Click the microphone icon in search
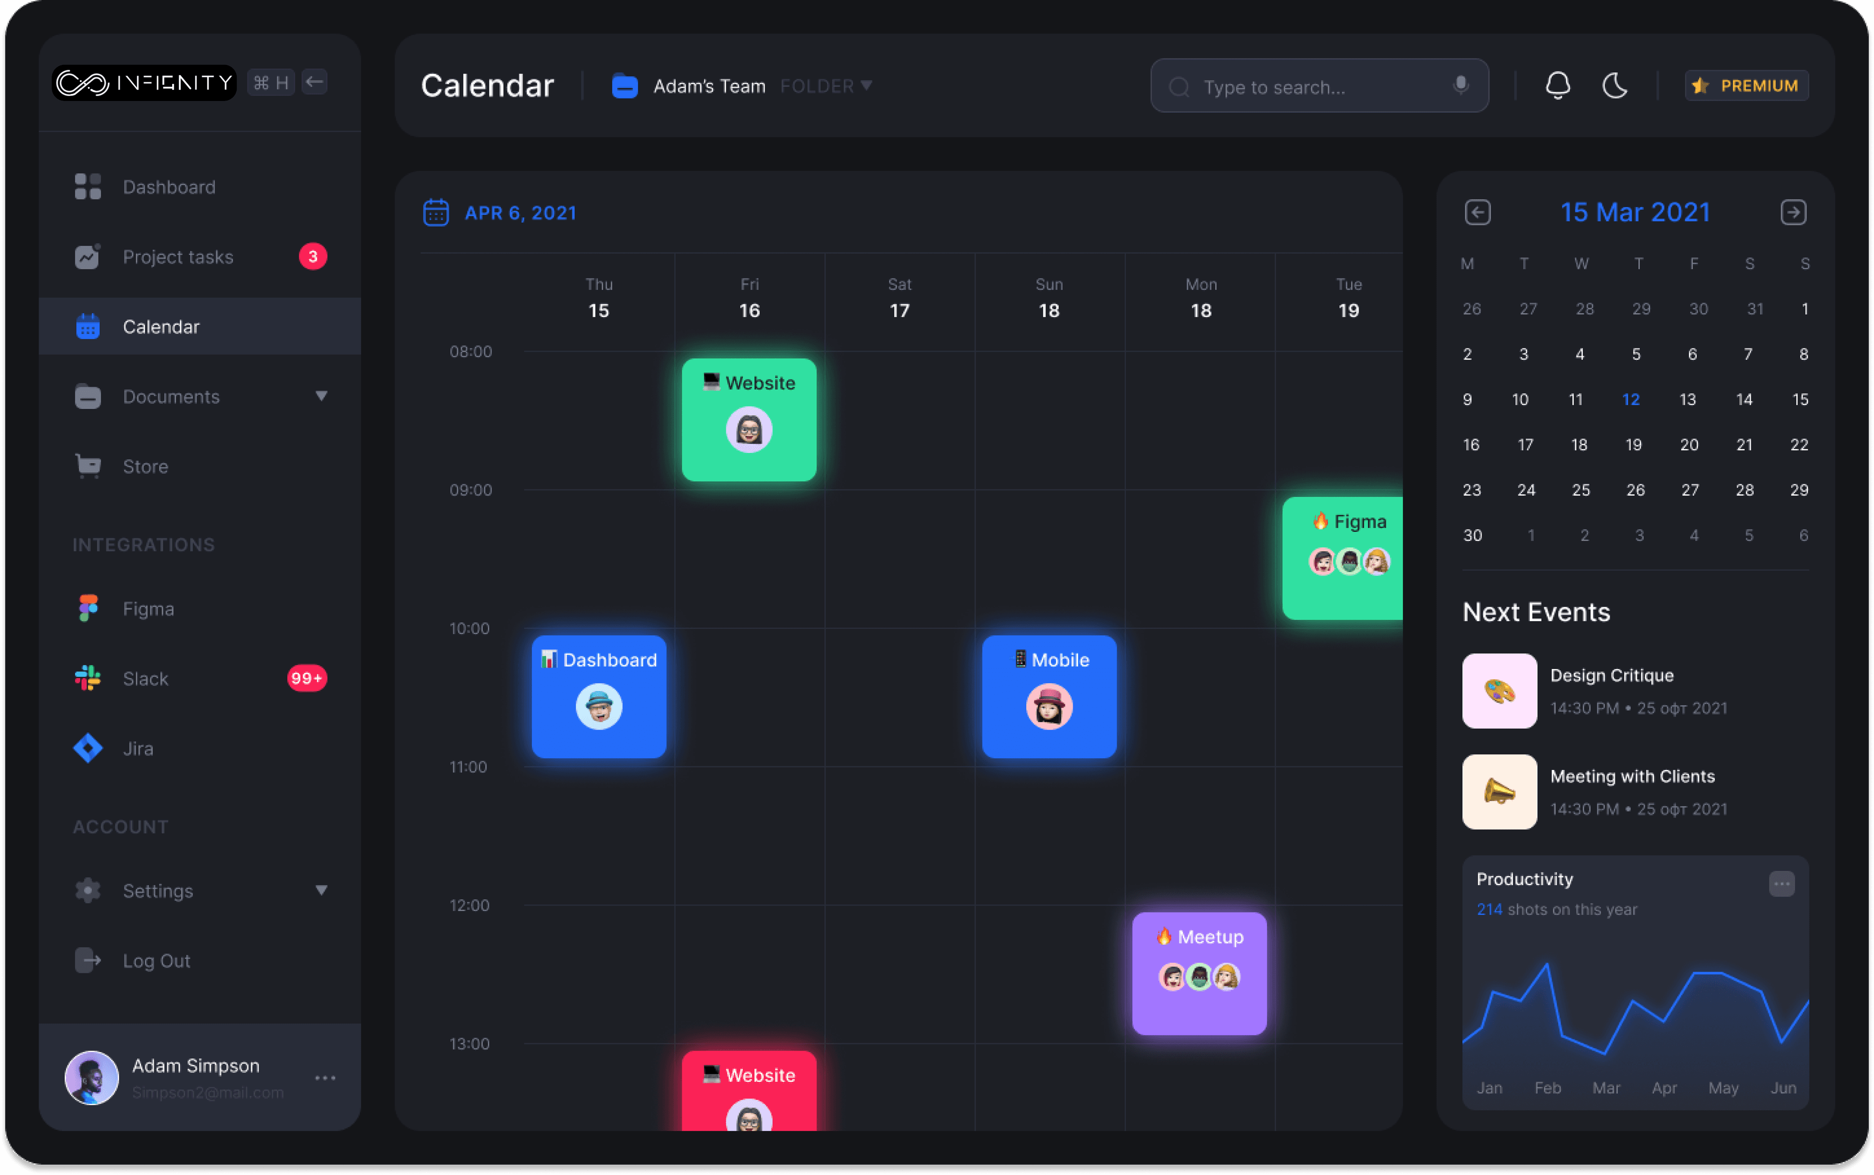 [x=1461, y=85]
